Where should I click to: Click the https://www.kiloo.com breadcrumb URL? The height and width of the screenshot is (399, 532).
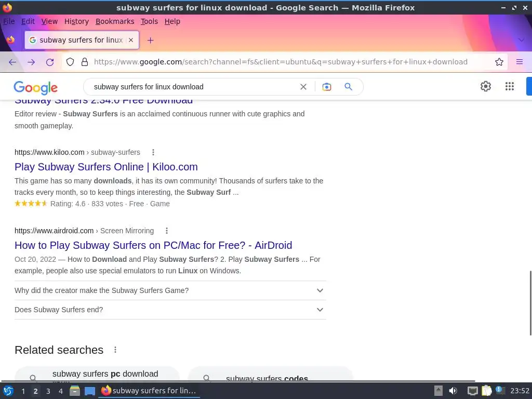tap(49, 152)
